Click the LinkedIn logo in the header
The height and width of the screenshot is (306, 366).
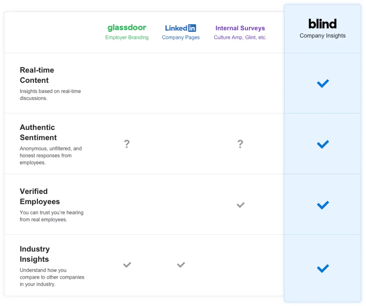click(x=181, y=28)
